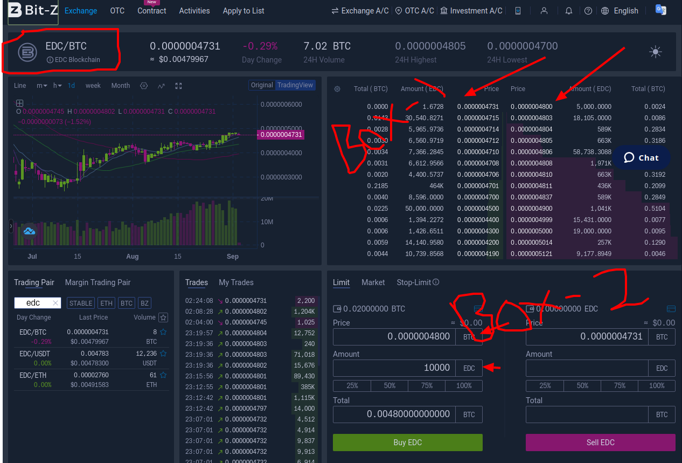Click the sell Amount input field

click(587, 368)
